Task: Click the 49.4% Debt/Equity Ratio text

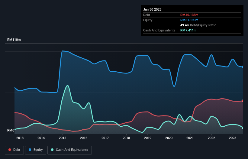Action: (x=198, y=25)
